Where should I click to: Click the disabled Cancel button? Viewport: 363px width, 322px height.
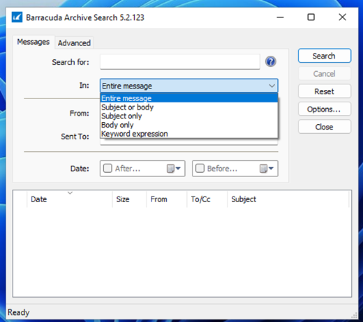click(324, 74)
